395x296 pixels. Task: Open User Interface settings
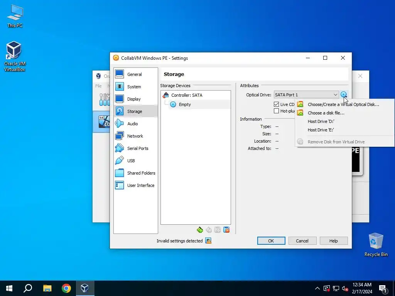[135, 185]
